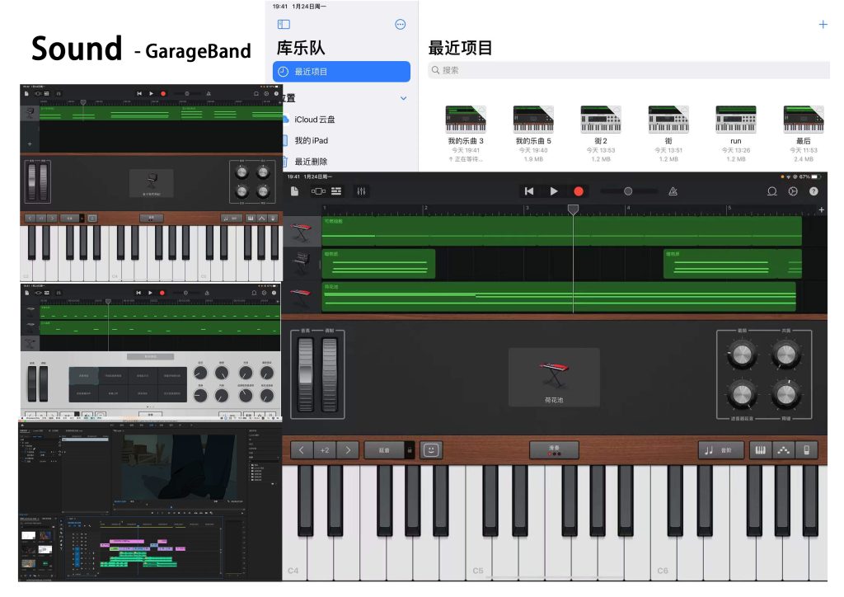
Task: Open the loop browser in large GarageBand toolbar
Action: click(x=771, y=191)
